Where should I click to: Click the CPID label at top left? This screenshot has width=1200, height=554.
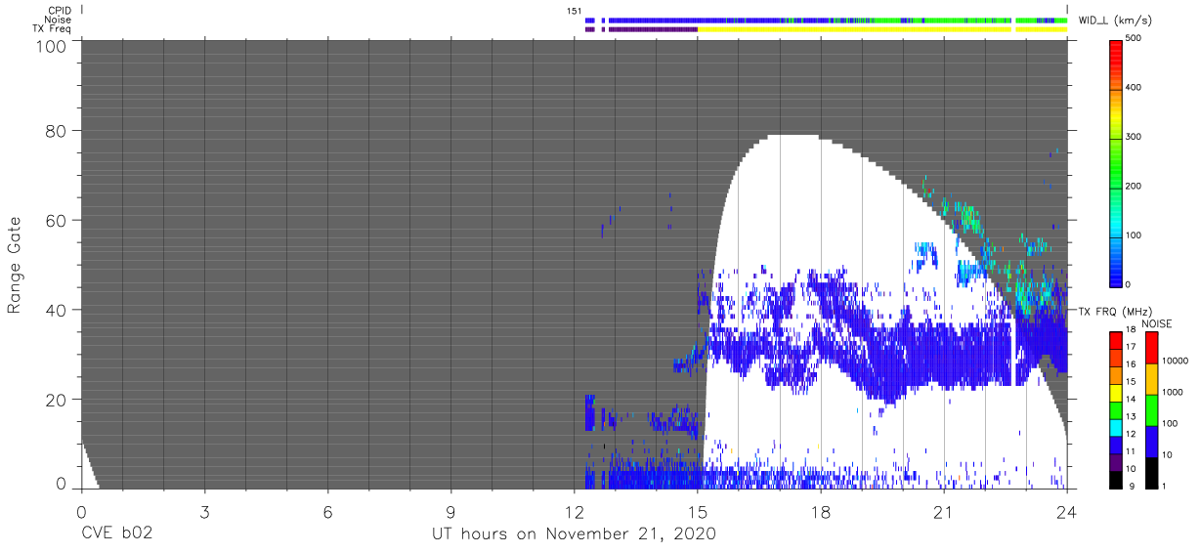[60, 11]
